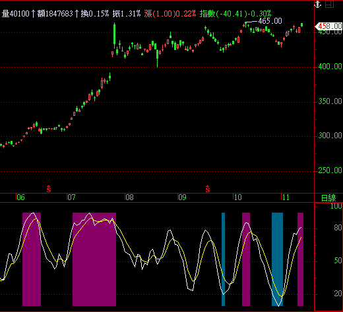Select the 08 month marker on timeline

(x=129, y=197)
